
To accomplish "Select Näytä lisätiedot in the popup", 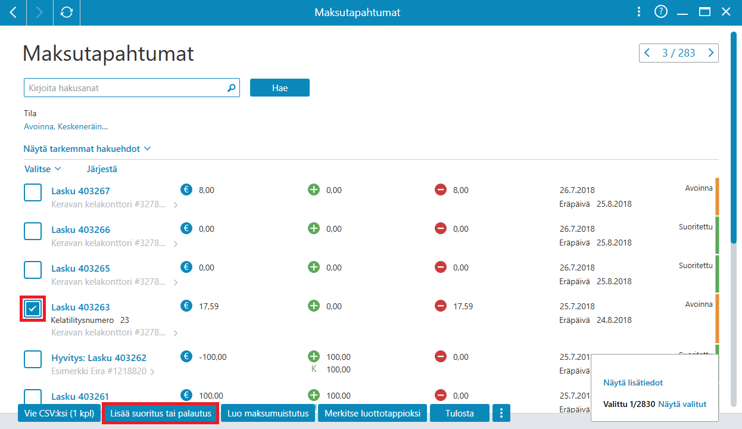I will point(633,383).
